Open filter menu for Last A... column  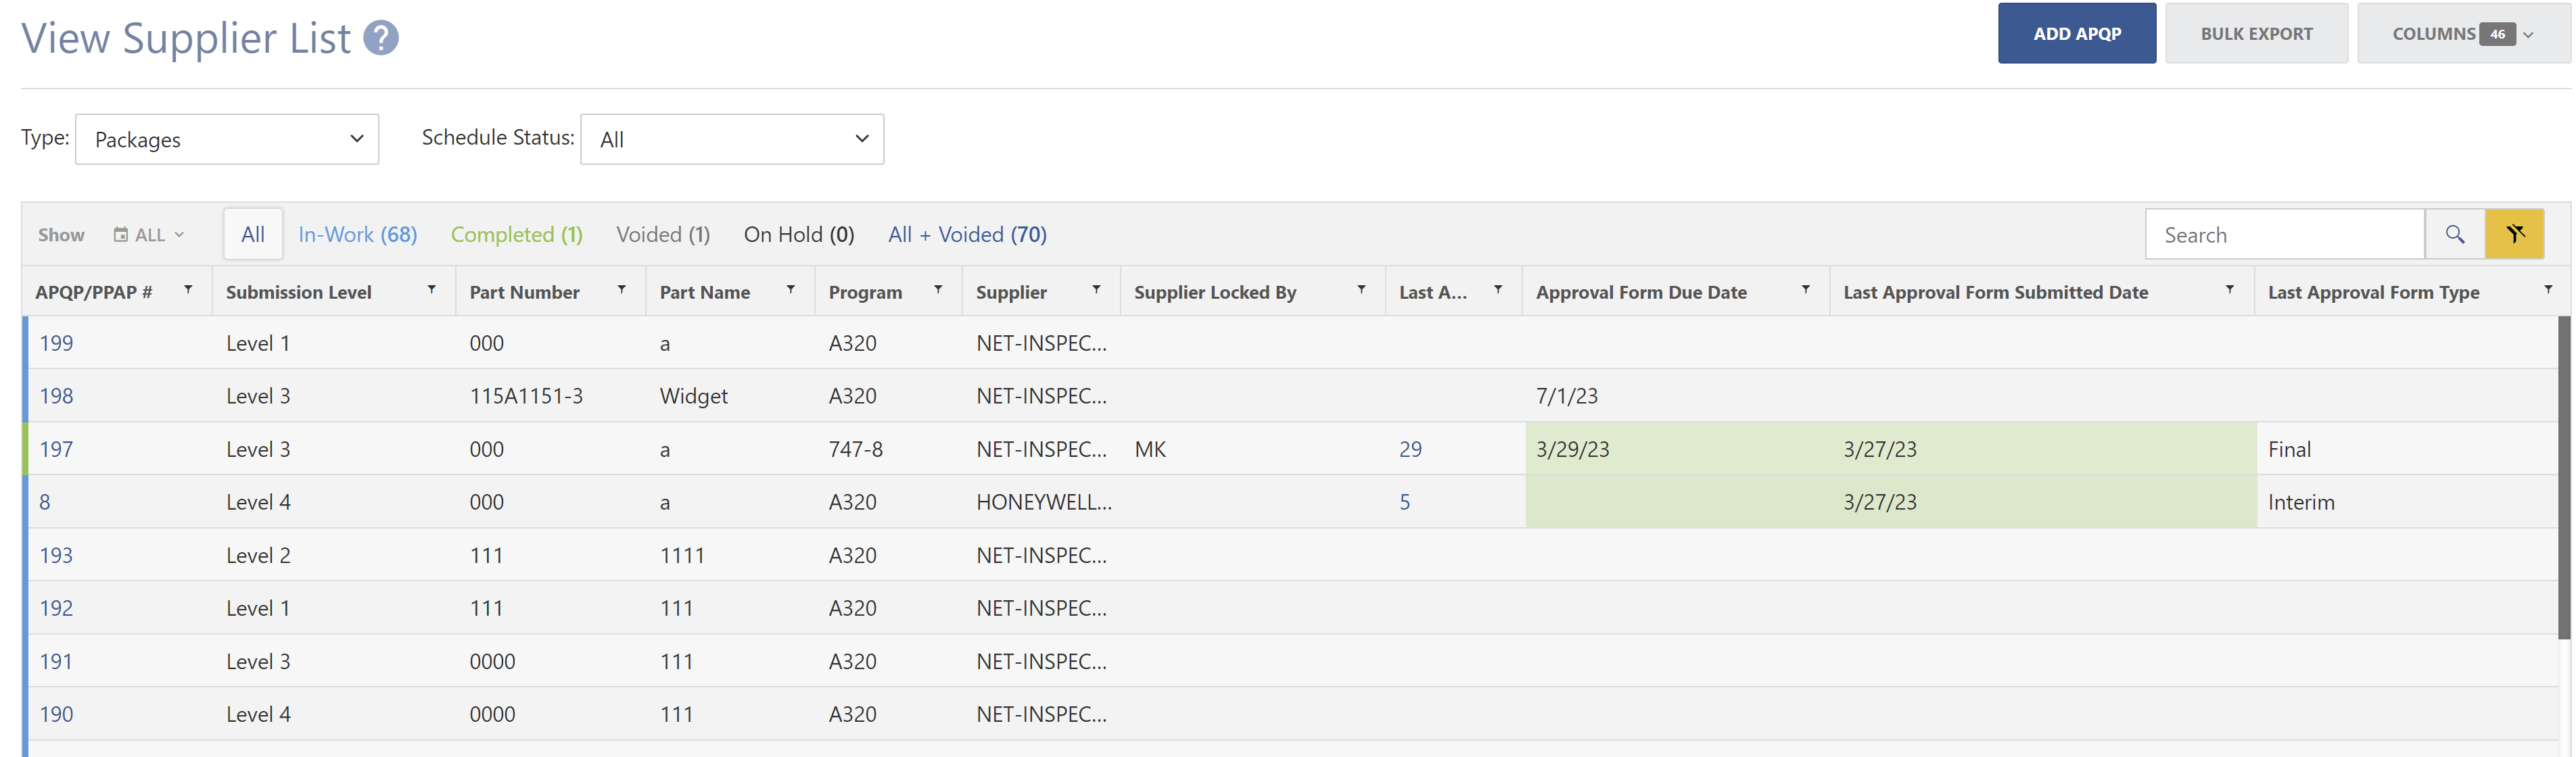(x=1498, y=290)
